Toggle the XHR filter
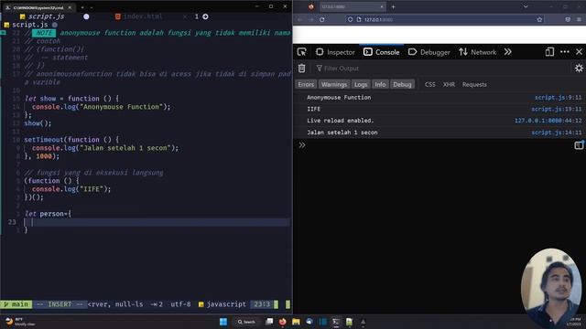This screenshot has height=329, width=586. 449,85
